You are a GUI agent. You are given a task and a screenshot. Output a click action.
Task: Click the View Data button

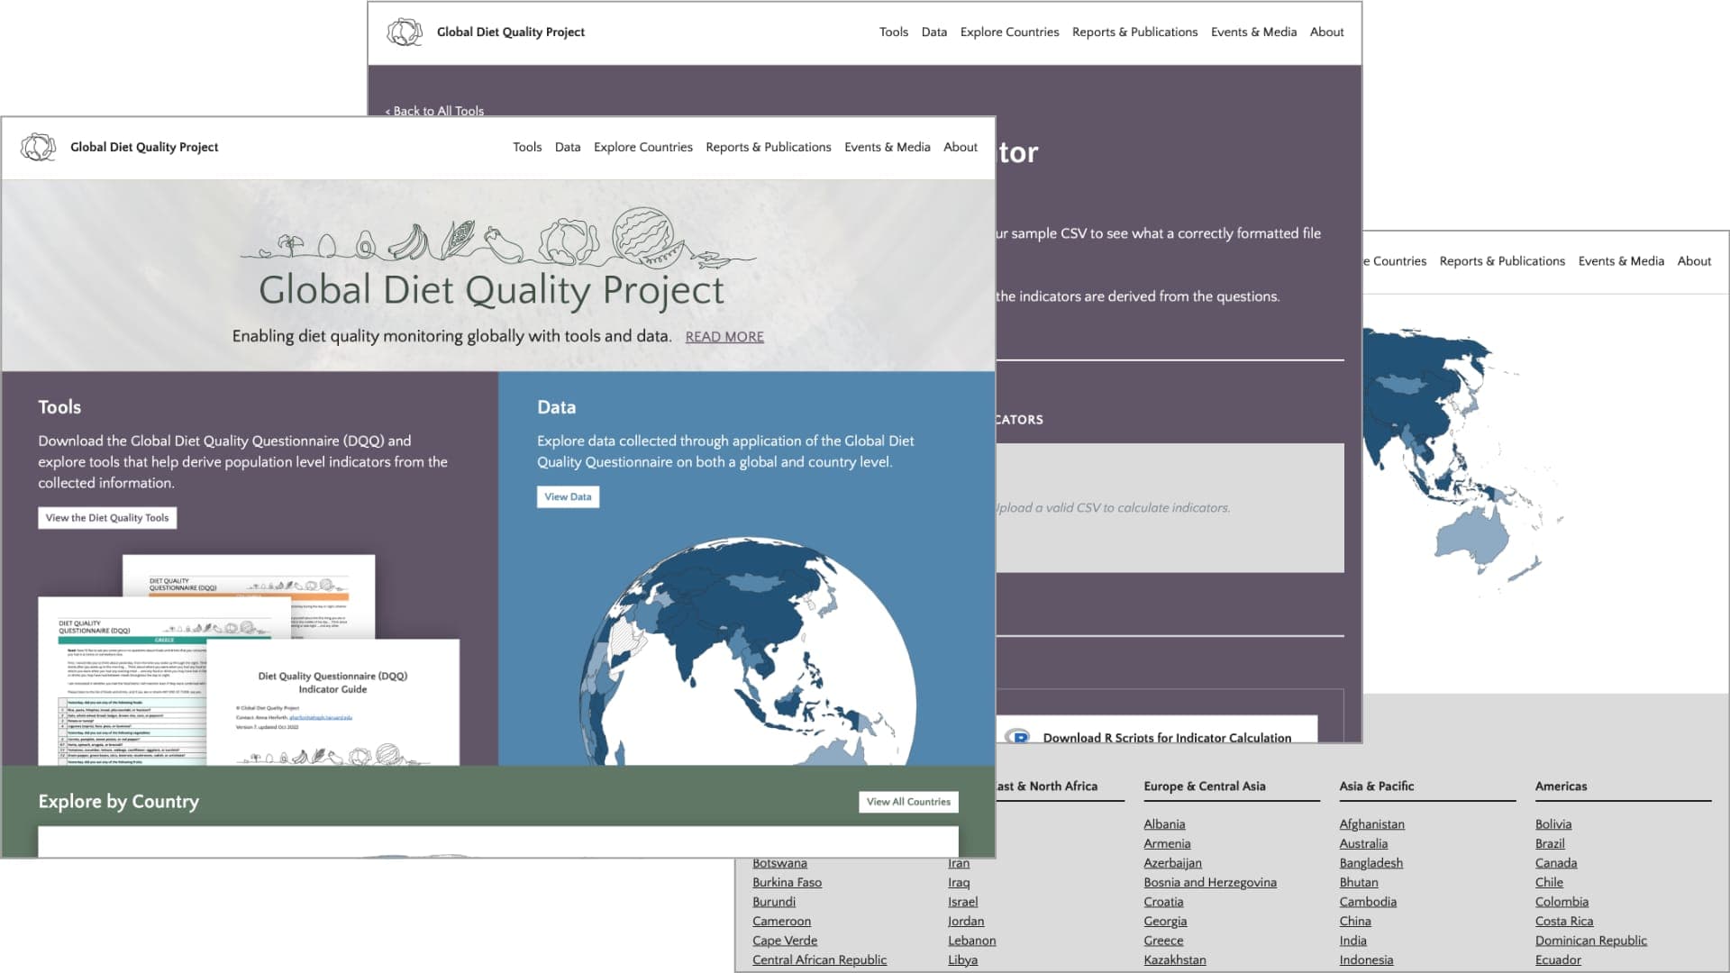[568, 496]
